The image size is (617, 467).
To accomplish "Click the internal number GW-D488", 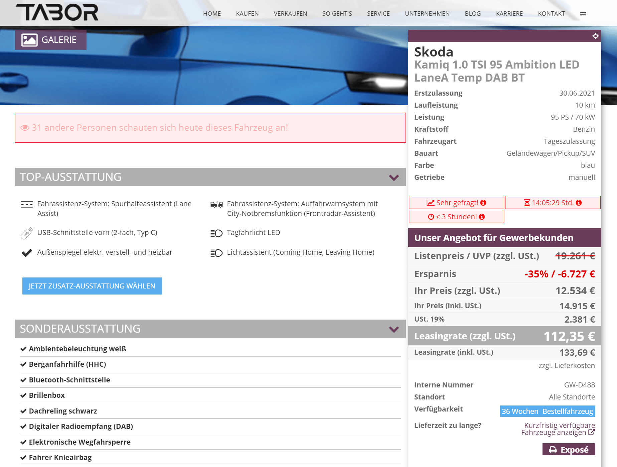I will [x=580, y=385].
